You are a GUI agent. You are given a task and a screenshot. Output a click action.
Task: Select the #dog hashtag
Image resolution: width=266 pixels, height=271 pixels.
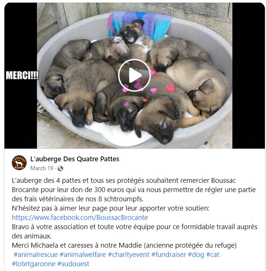pos(196,255)
